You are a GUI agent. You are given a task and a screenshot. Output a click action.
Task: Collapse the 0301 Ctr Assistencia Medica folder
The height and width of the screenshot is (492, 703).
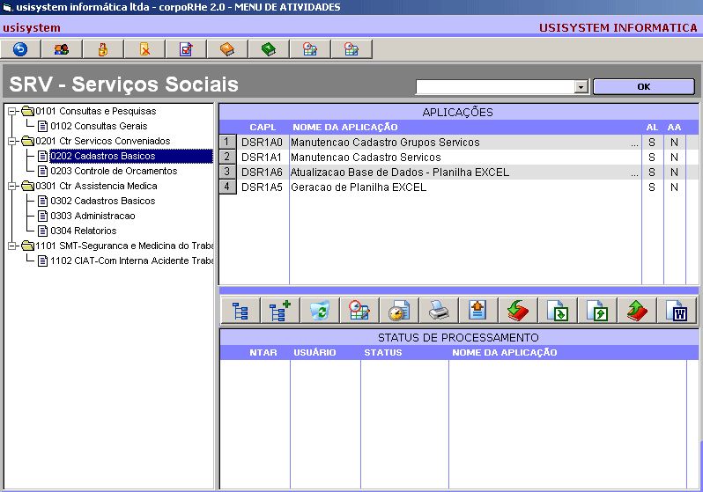pyautogui.click(x=12, y=186)
